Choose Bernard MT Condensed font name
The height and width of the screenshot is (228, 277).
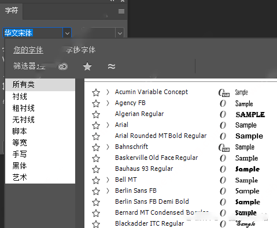[161, 212]
